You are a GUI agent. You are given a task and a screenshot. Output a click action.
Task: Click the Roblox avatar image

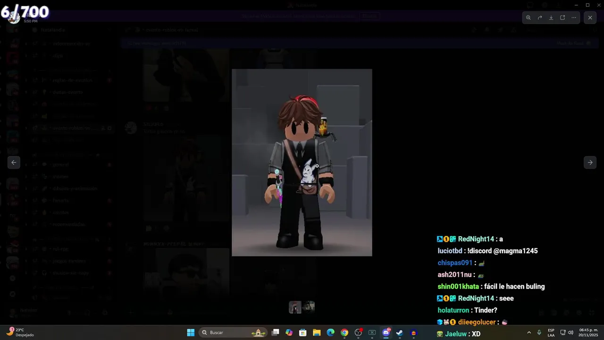click(302, 162)
